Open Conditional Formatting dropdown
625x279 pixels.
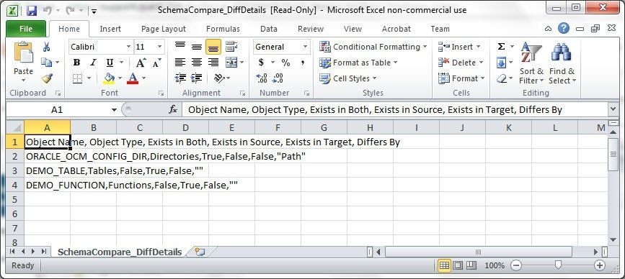pyautogui.click(x=373, y=47)
